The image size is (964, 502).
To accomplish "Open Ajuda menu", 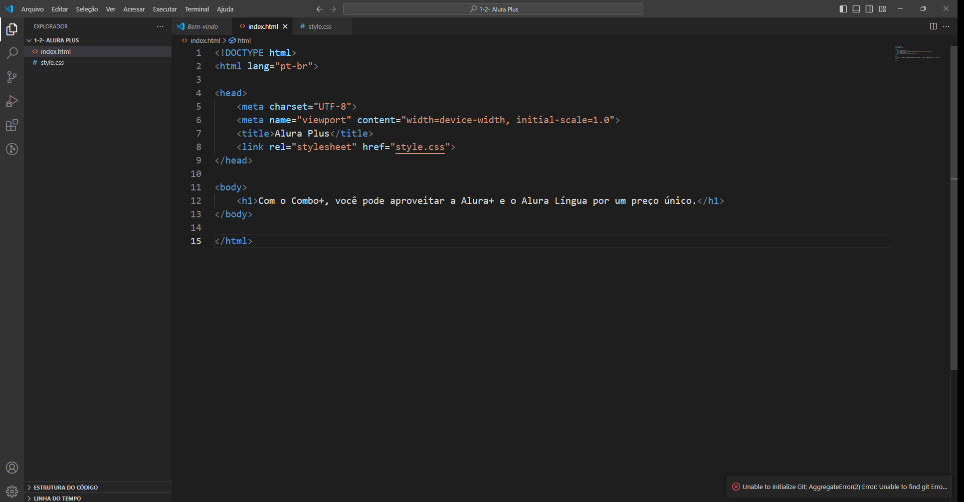I will [x=225, y=9].
